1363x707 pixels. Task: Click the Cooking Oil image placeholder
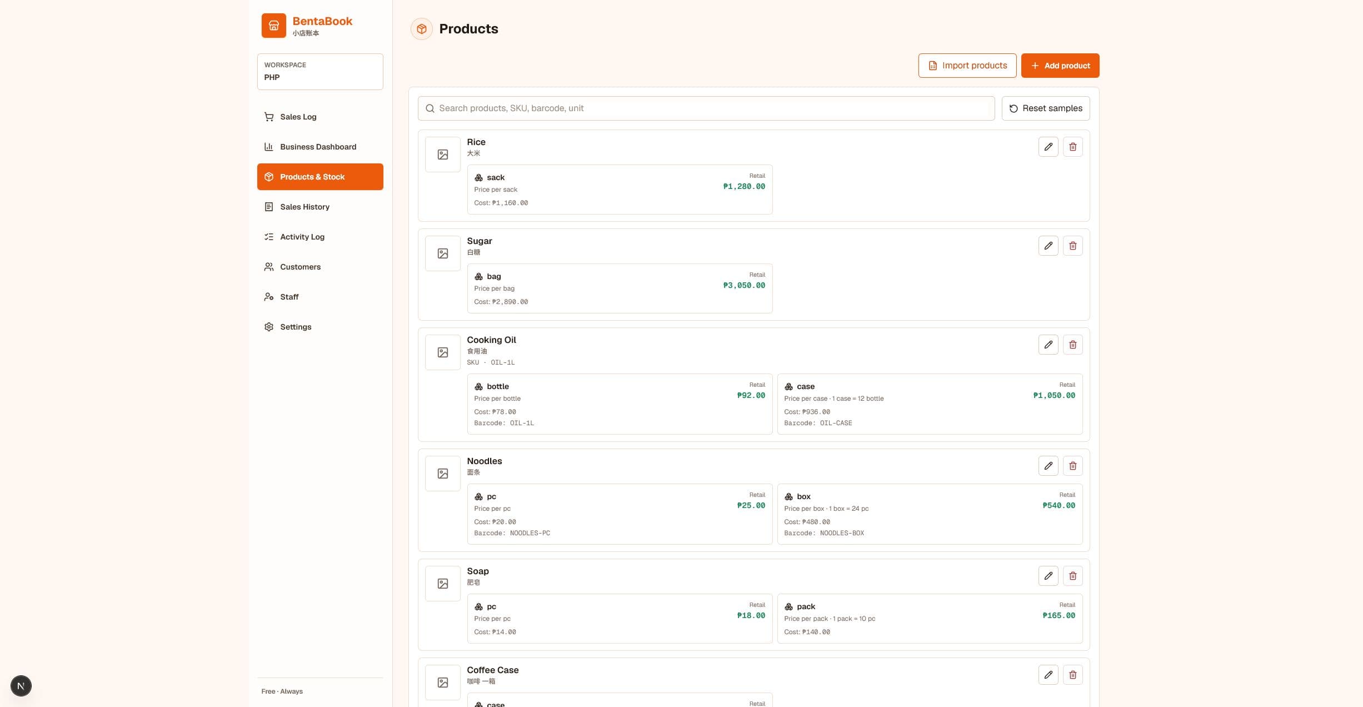[x=442, y=352]
